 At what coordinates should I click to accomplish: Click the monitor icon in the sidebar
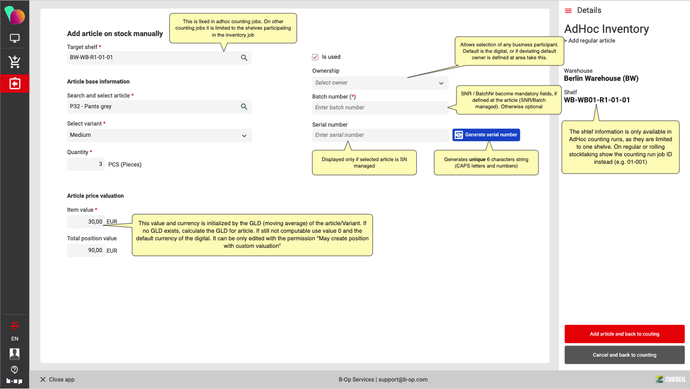coord(15,39)
